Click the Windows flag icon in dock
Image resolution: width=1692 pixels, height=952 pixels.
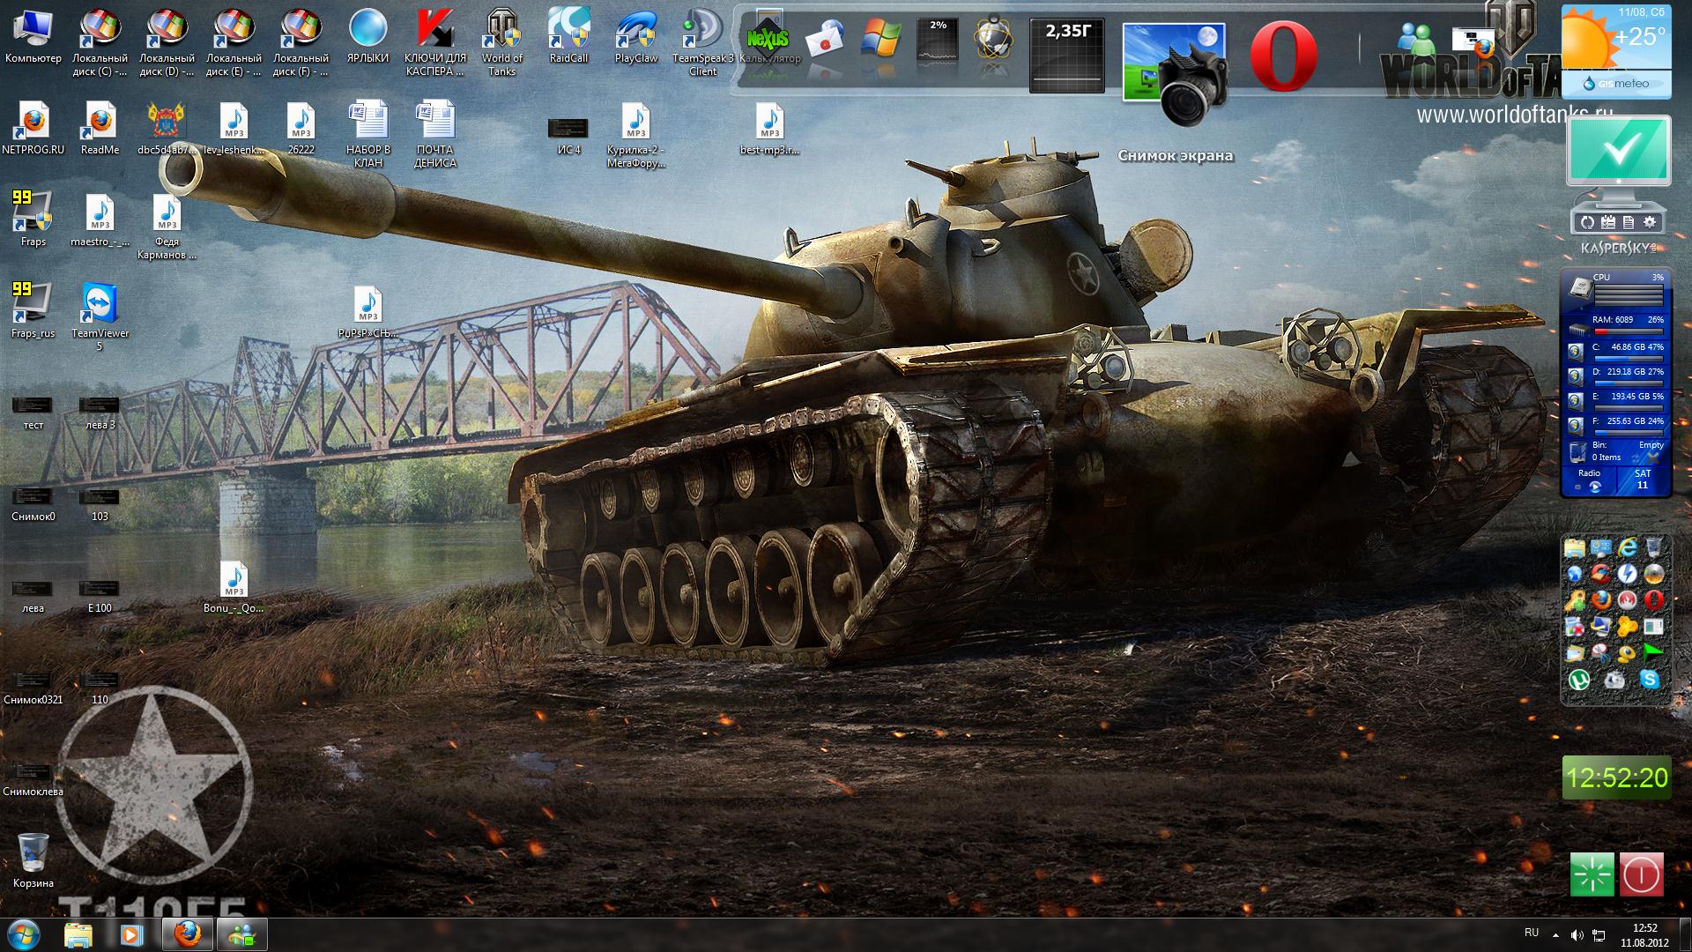pos(881,39)
